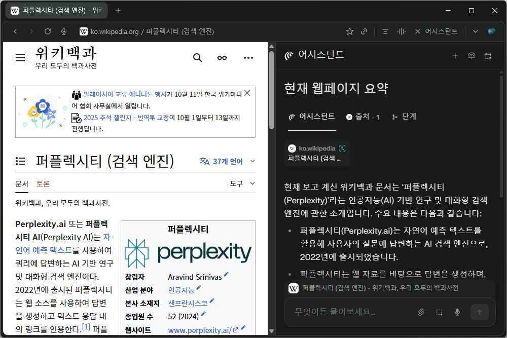Open the profile avatar globe icon
507x338 pixels.
[491, 31]
